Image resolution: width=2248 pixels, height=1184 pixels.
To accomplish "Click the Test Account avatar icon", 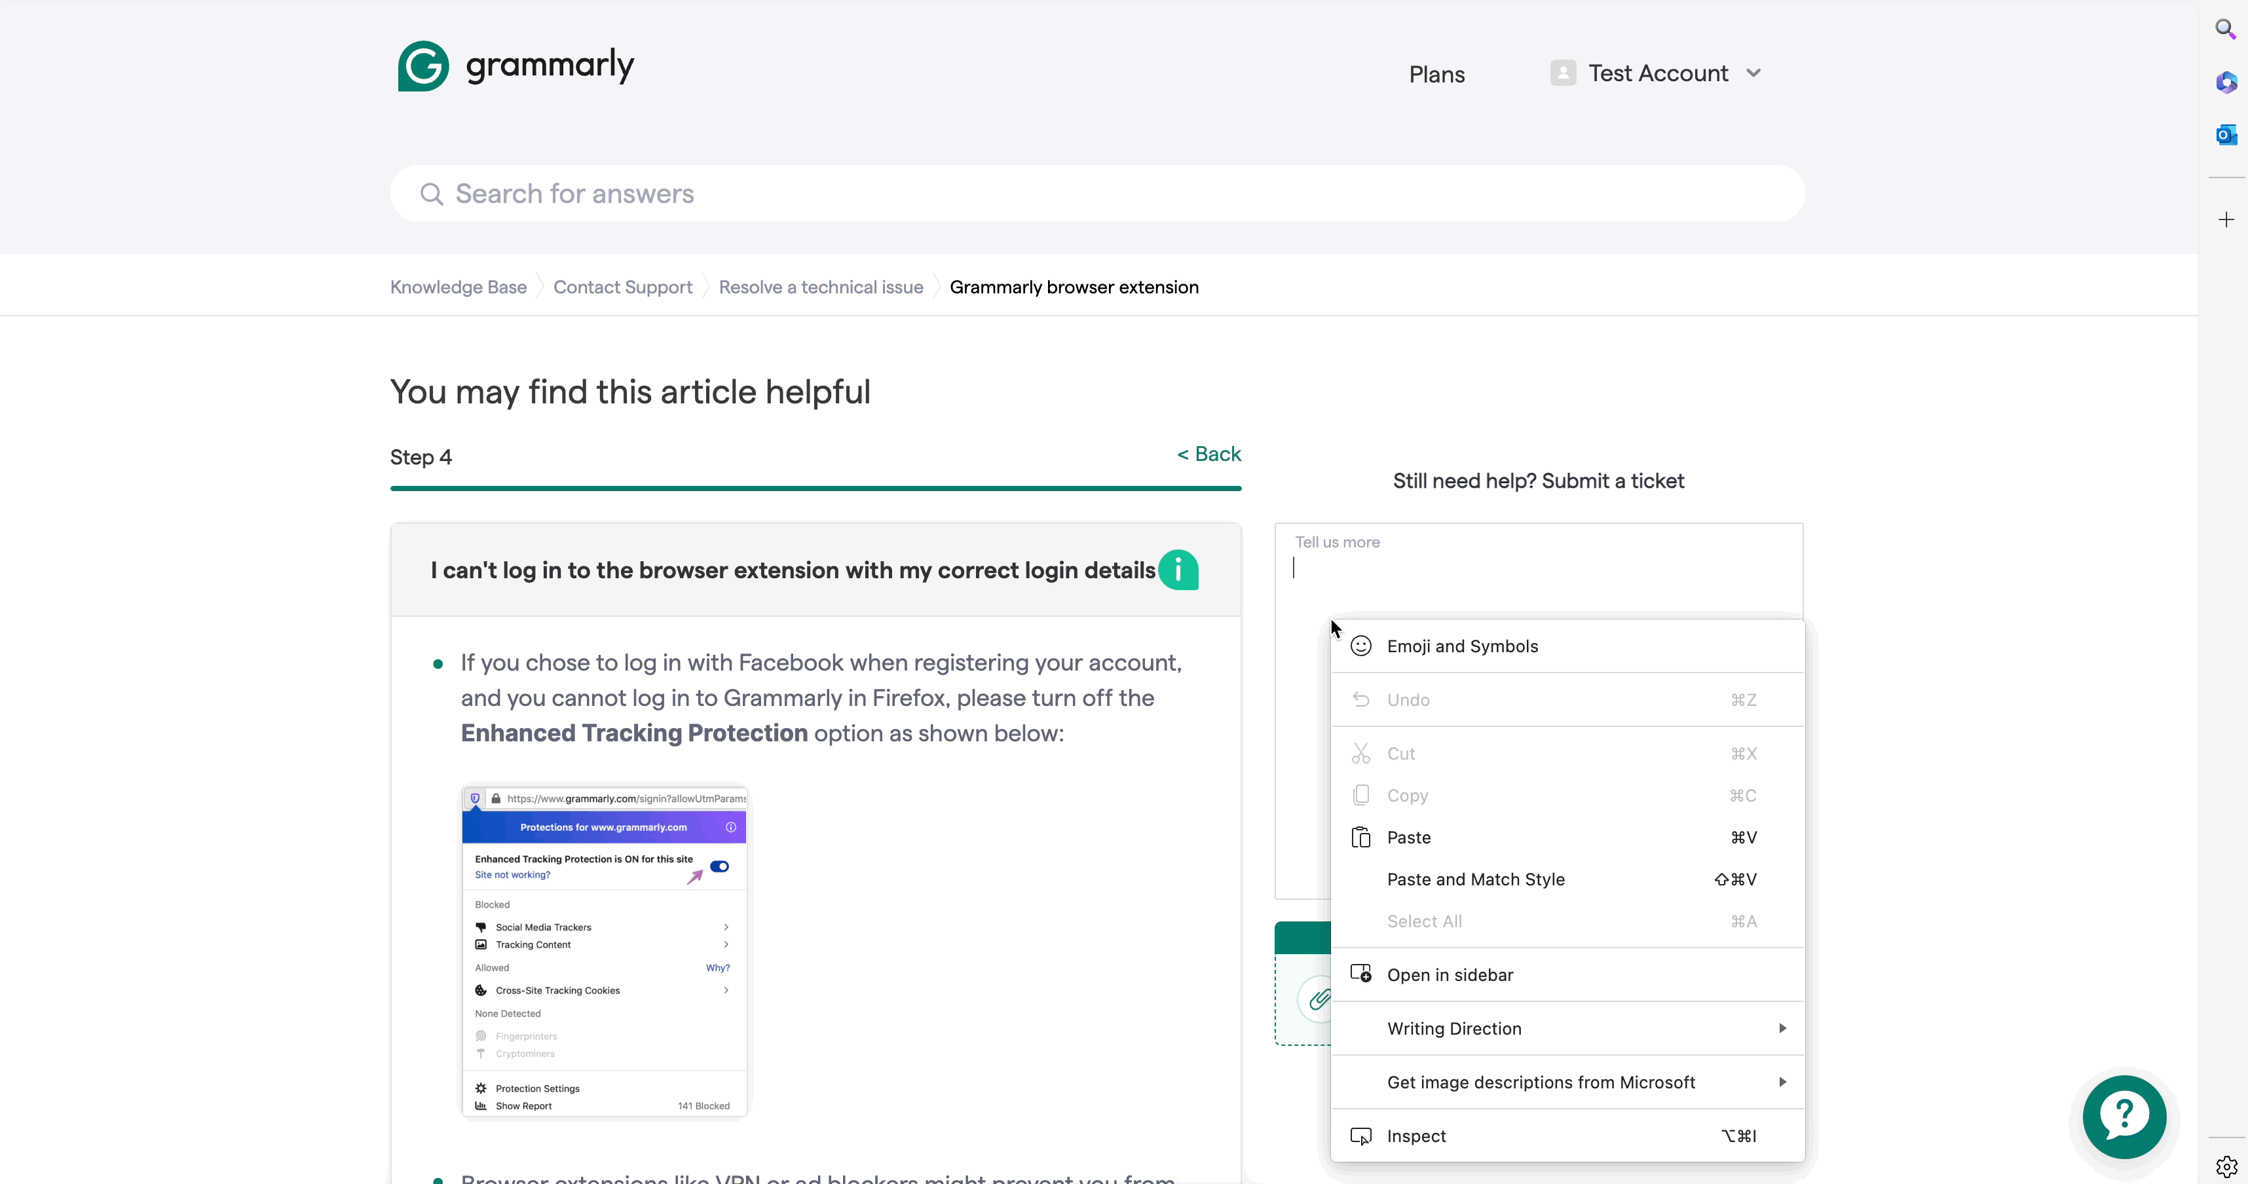I will pyautogui.click(x=1563, y=73).
